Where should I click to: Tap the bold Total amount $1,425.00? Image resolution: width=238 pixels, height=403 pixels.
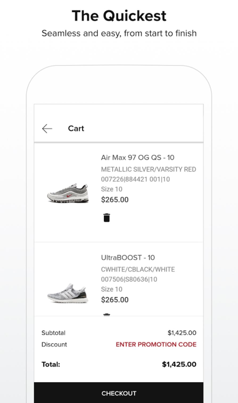click(x=179, y=364)
